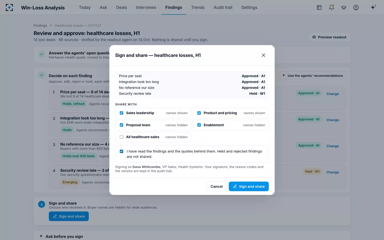Toggle the Sales leadership checkbox

click(122, 113)
